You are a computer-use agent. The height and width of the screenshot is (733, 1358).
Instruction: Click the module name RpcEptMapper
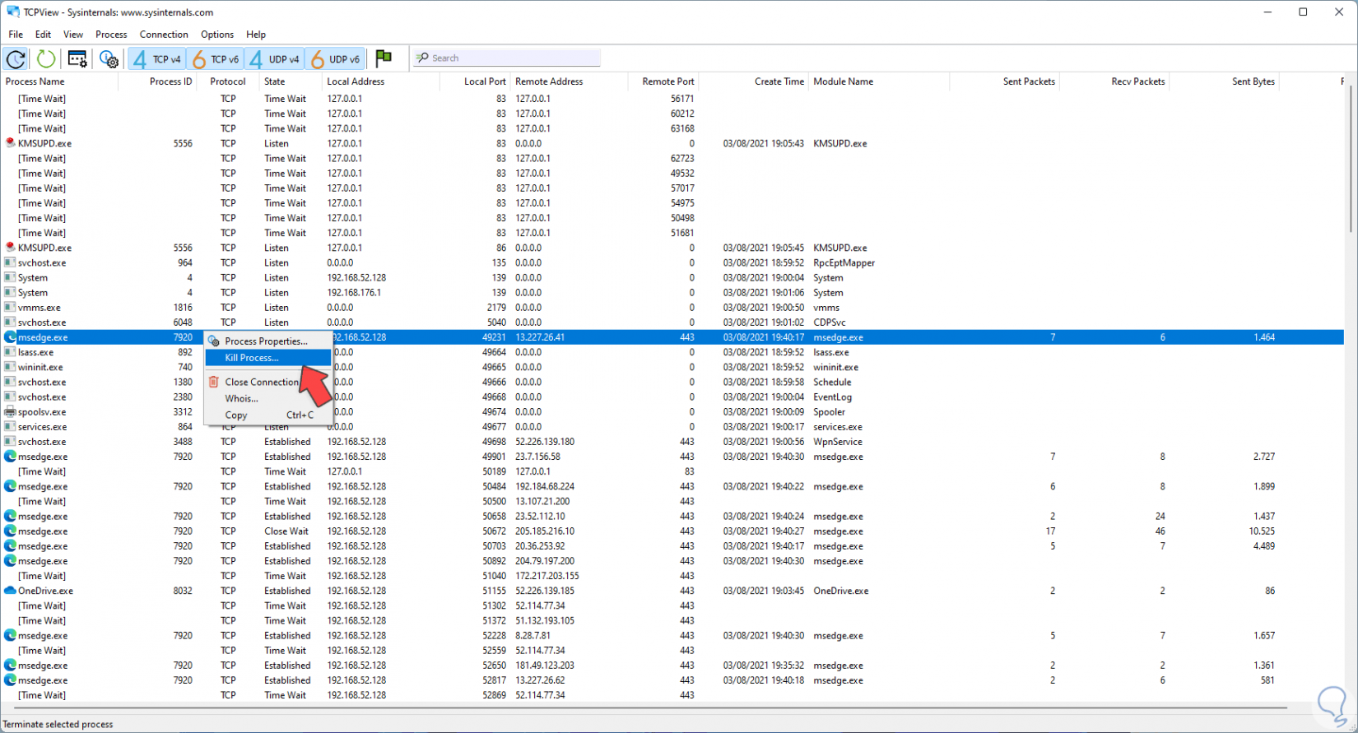point(844,262)
